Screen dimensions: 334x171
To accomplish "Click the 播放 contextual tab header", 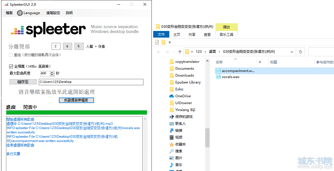I will 226,27.
